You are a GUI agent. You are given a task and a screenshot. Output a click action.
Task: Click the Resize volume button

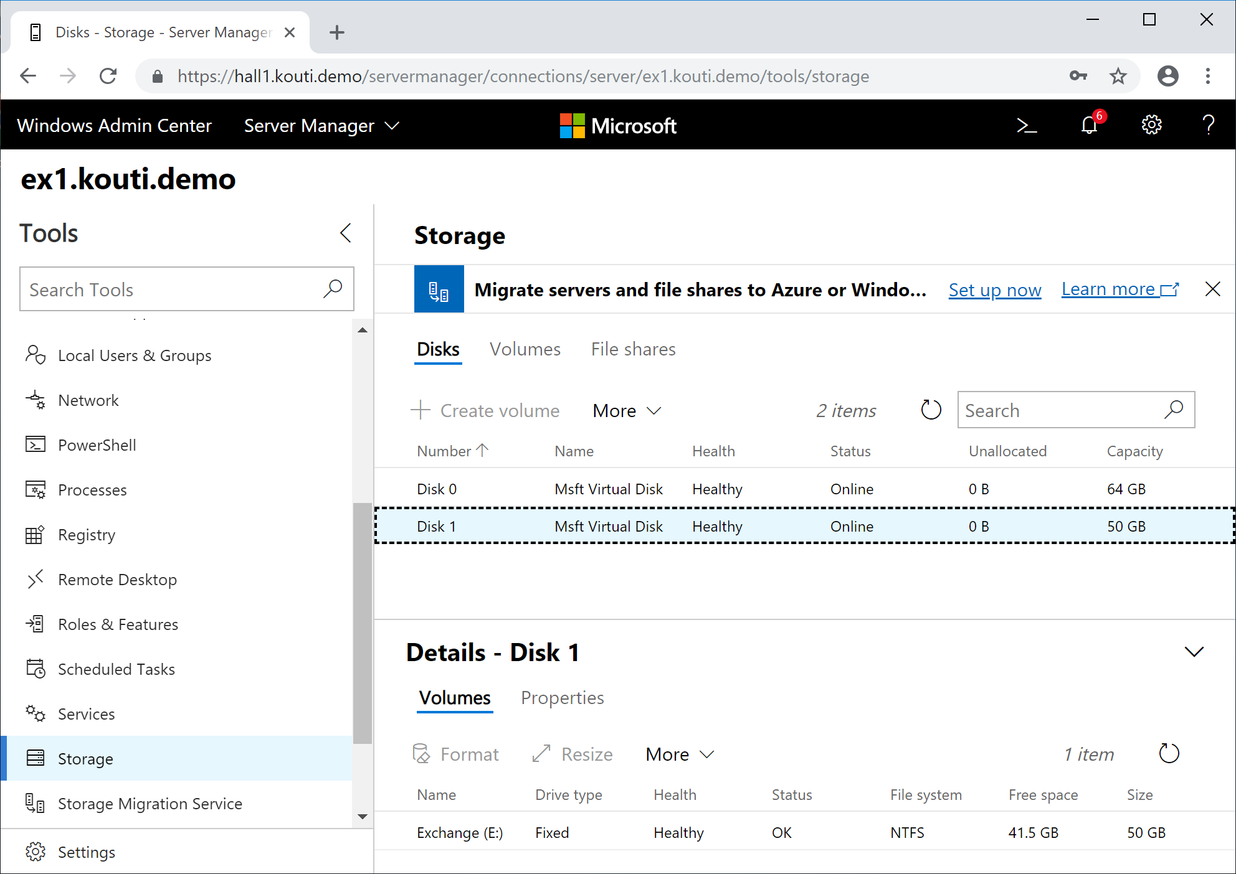pos(573,754)
